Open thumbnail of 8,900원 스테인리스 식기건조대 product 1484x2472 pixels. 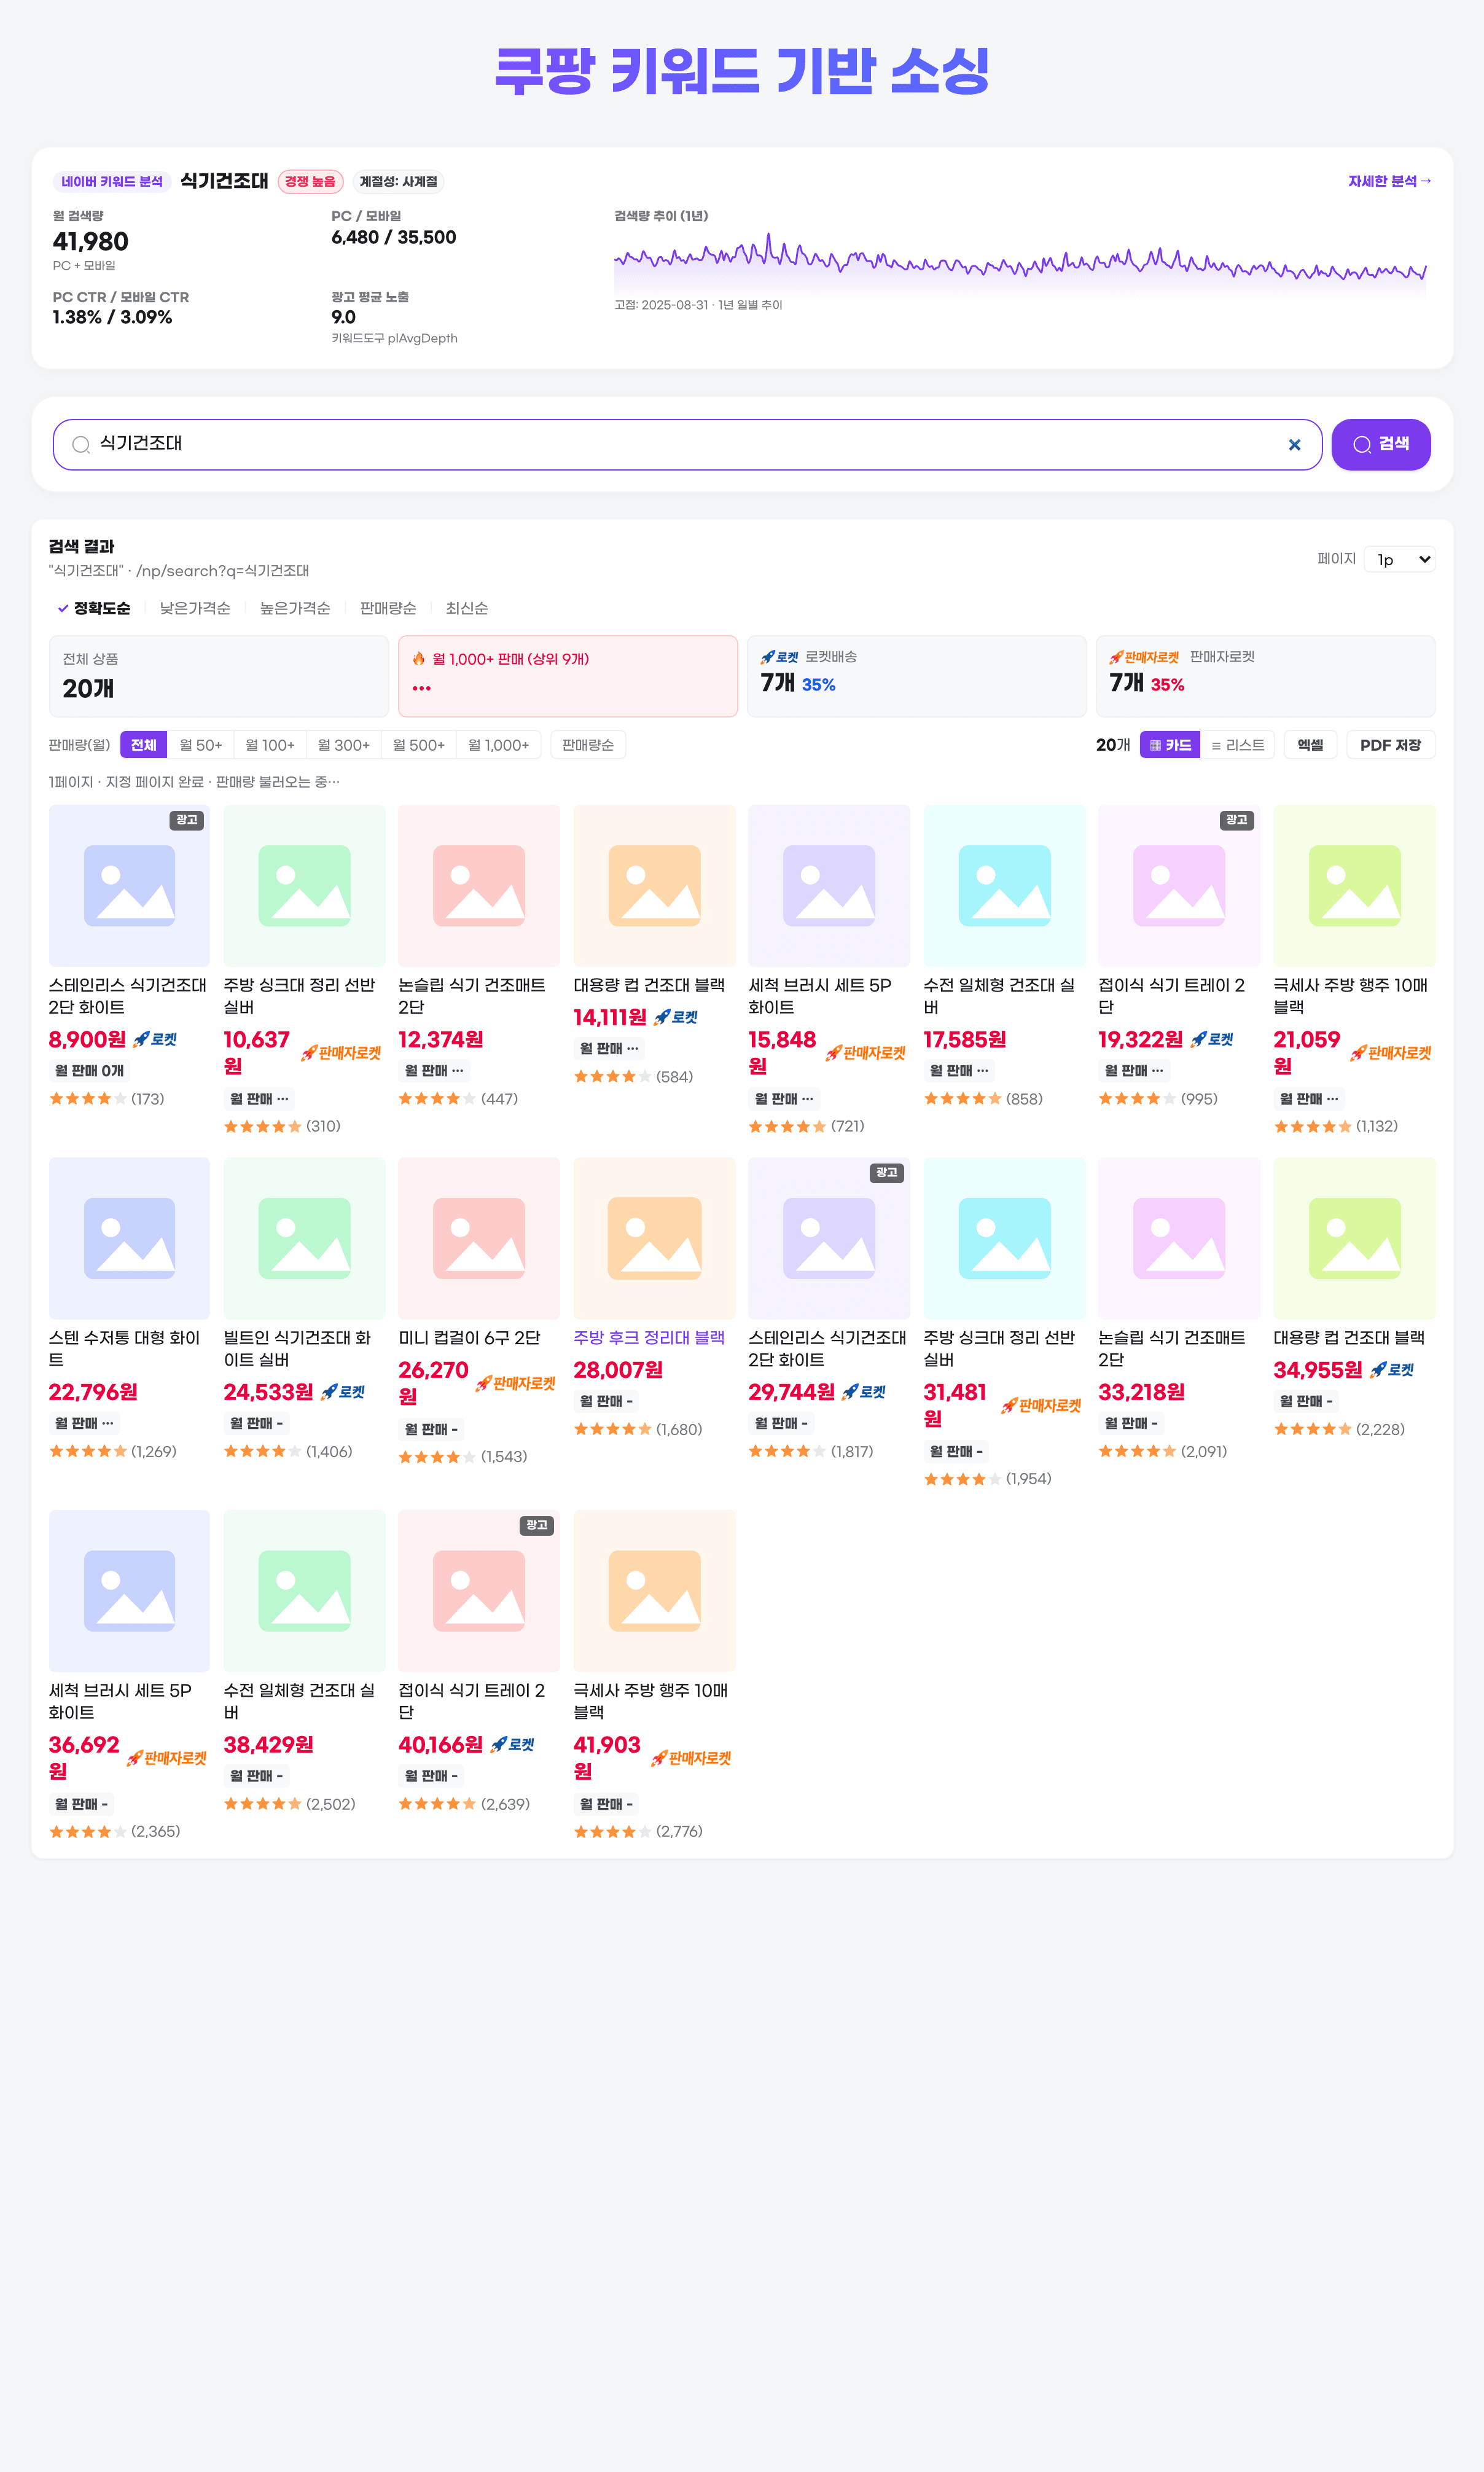click(130, 886)
